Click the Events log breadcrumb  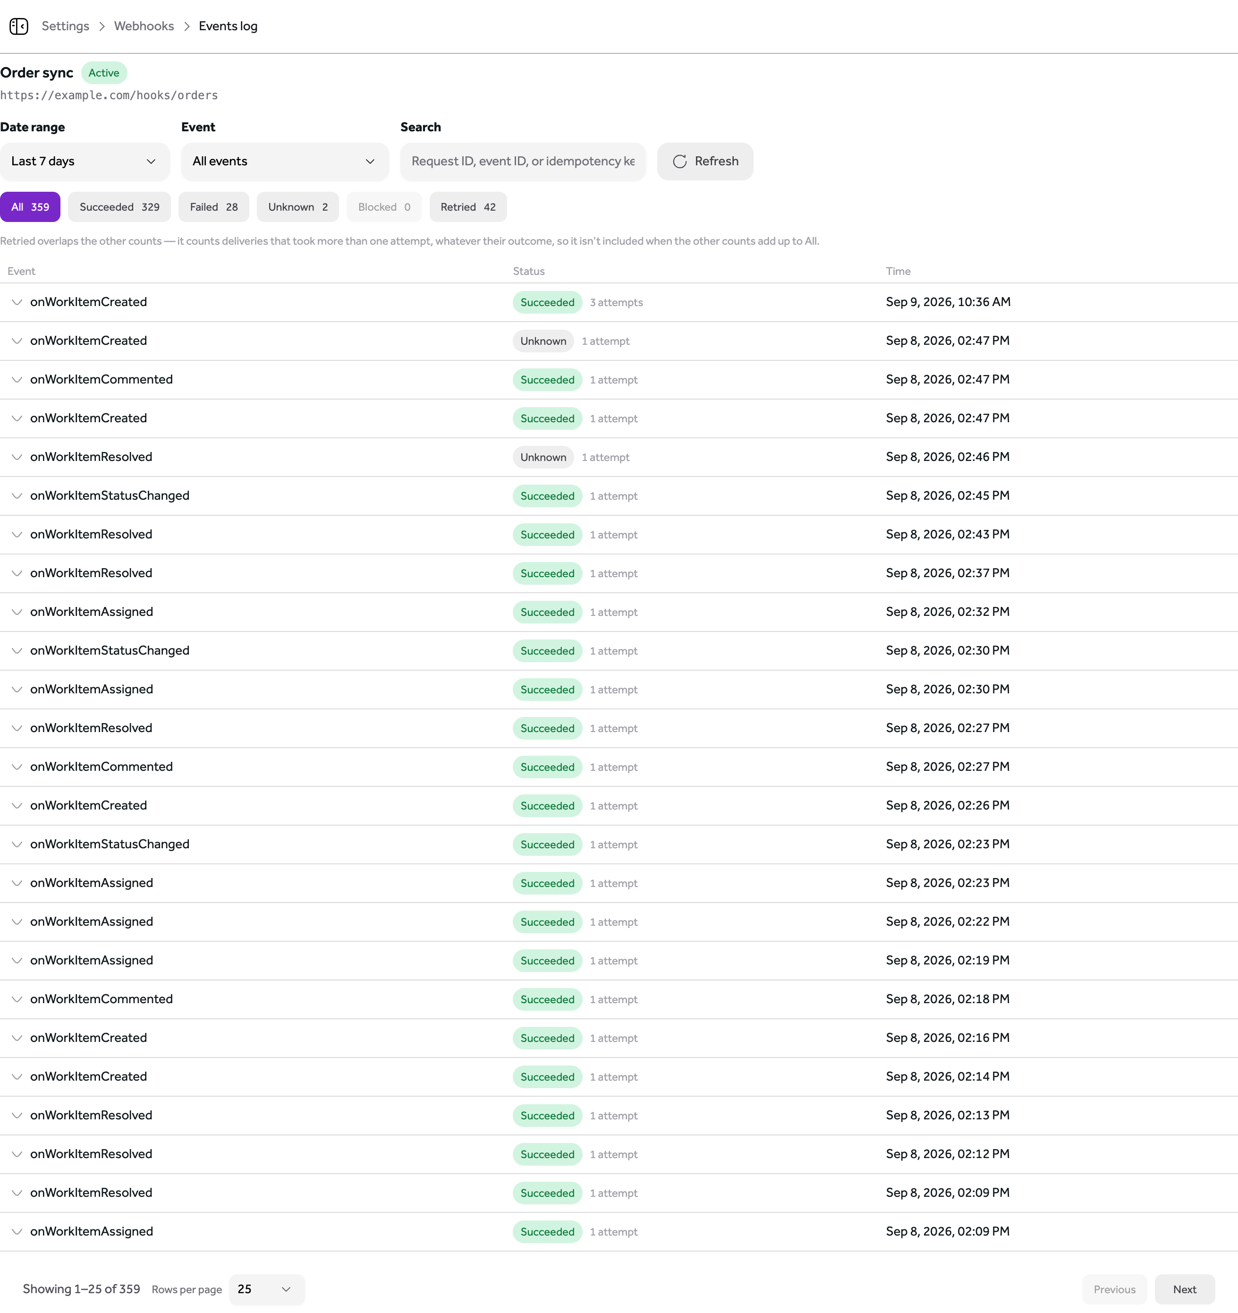pos(228,26)
